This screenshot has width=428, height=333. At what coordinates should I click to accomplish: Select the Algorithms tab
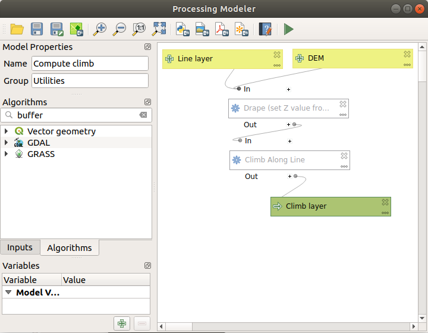[70, 247]
